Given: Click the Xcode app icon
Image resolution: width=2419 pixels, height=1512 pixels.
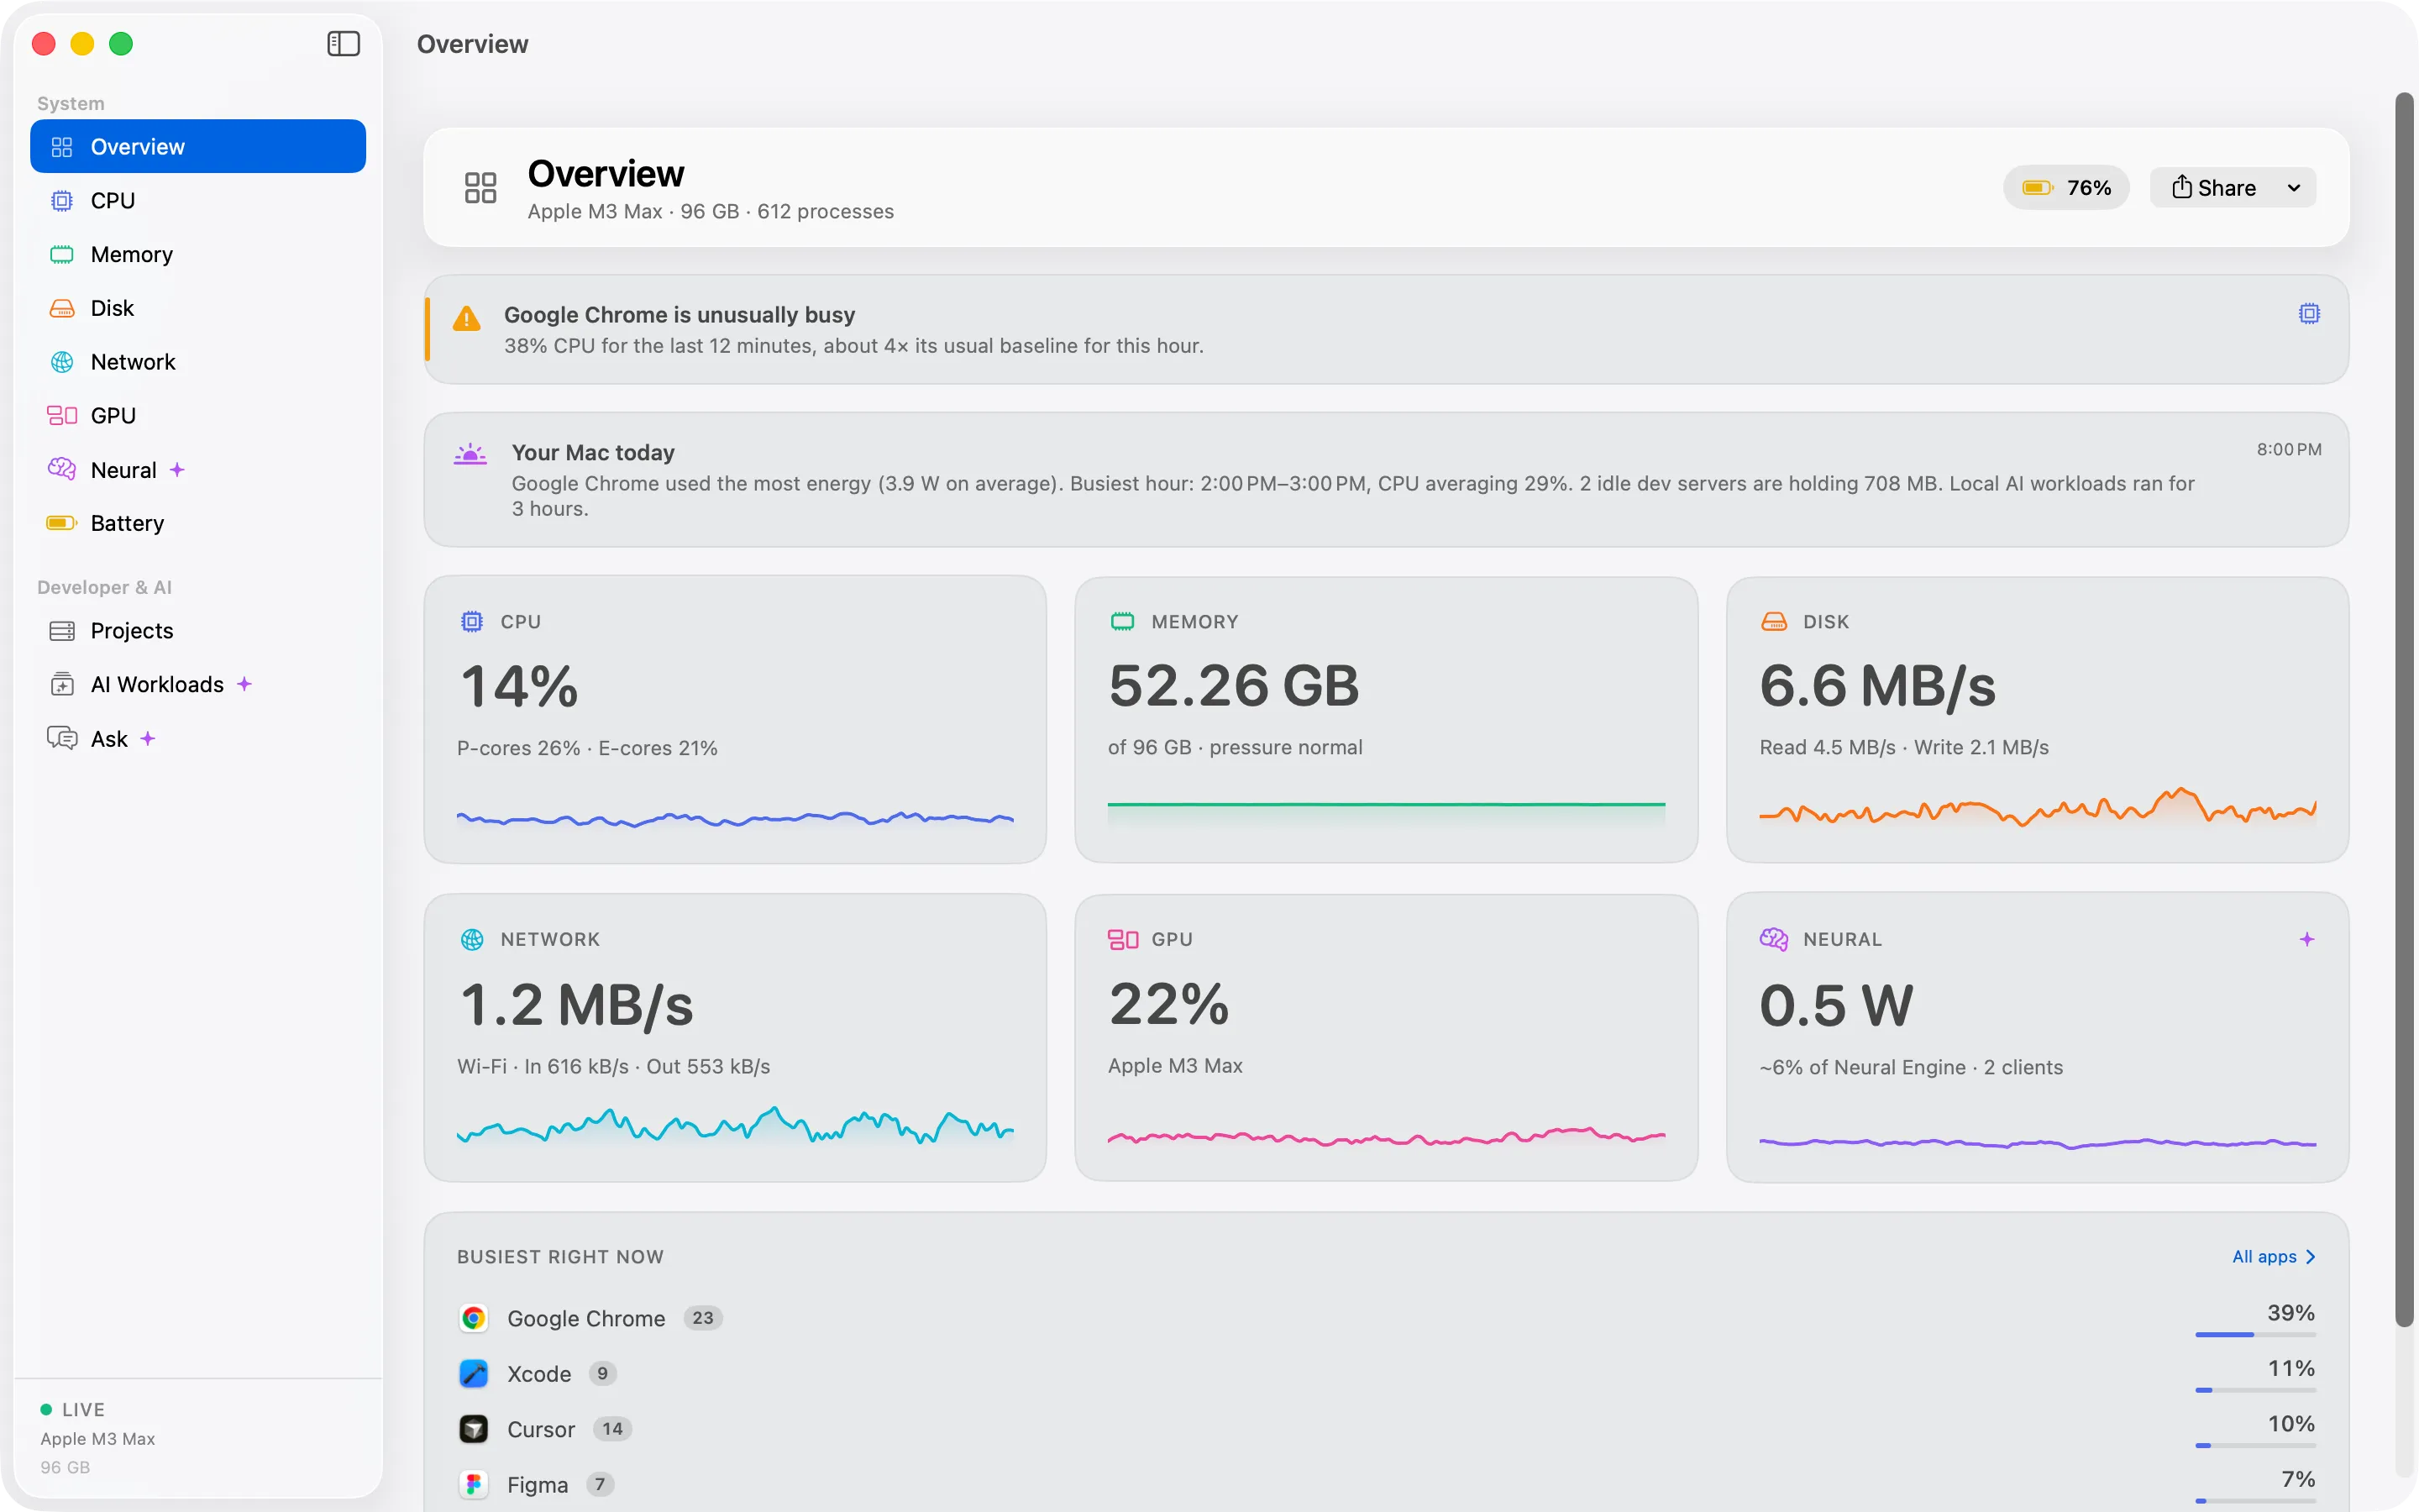Looking at the screenshot, I should (x=473, y=1373).
